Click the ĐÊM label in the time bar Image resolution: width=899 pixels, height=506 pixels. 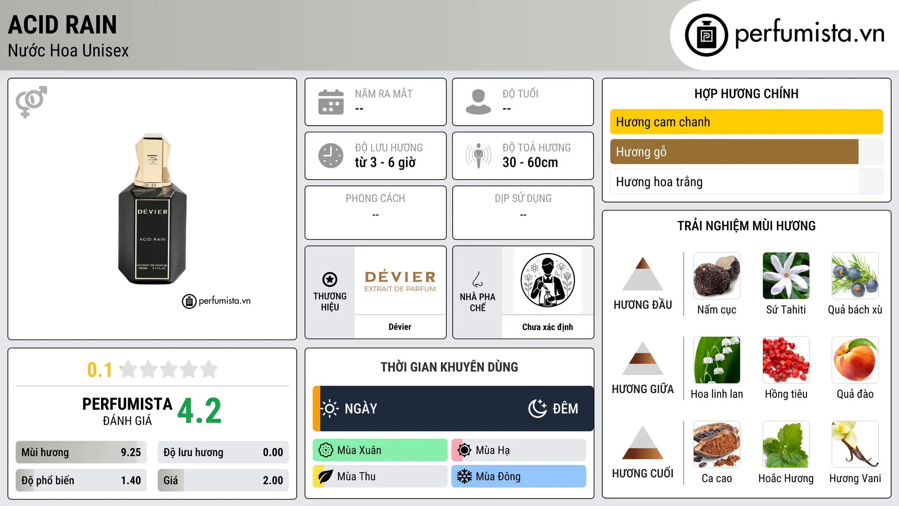(565, 408)
